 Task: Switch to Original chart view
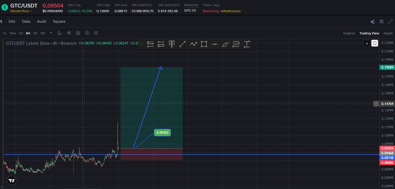pyautogui.click(x=349, y=33)
